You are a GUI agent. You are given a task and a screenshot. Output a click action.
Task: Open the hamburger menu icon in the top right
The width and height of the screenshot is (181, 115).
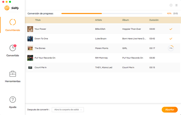pyautogui.click(x=176, y=5)
